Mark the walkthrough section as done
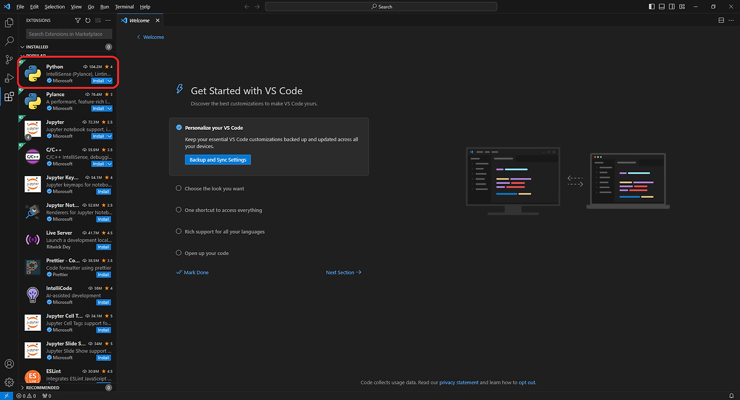The width and height of the screenshot is (740, 400). pos(193,272)
